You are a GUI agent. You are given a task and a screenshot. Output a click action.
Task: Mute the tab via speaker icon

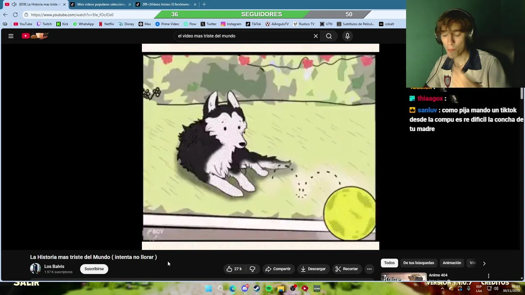tap(14, 5)
